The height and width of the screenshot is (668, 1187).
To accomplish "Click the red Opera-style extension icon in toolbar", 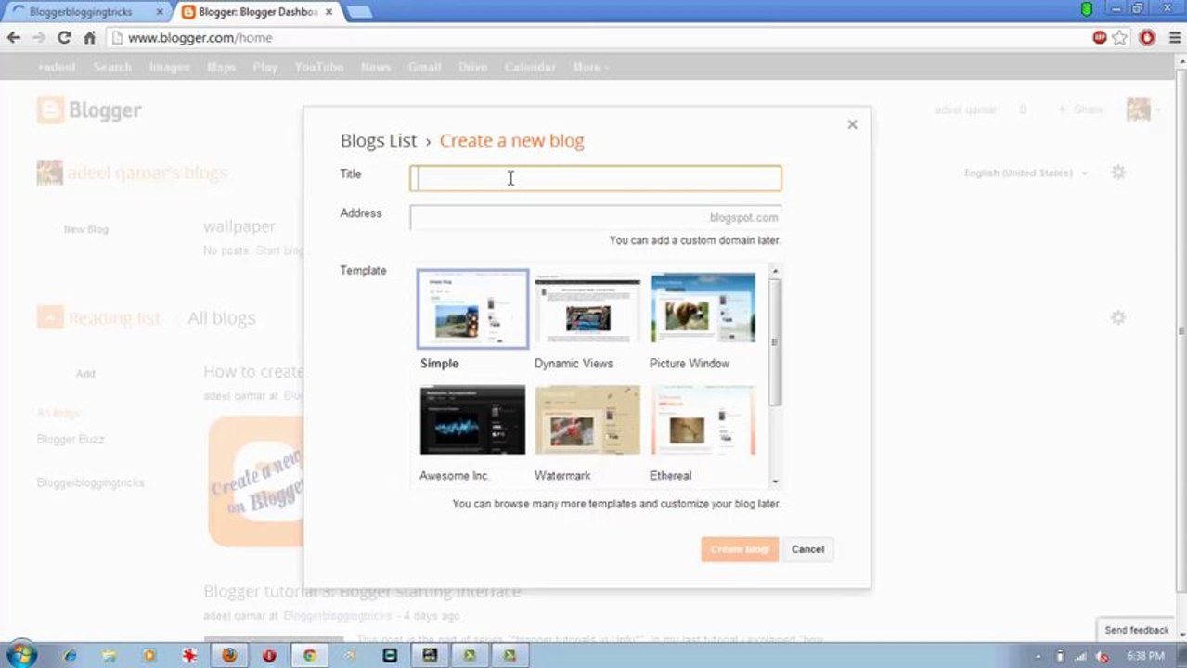I will click(1147, 38).
